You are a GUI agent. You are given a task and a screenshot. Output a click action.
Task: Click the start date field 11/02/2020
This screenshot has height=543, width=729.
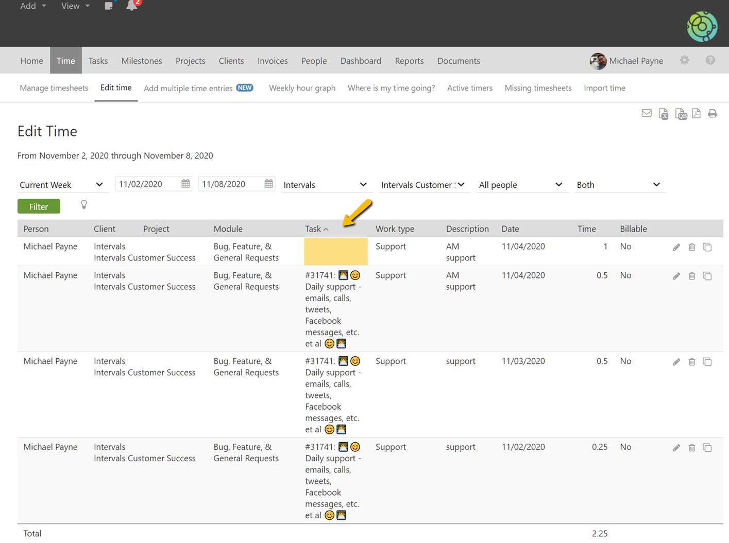tap(147, 184)
